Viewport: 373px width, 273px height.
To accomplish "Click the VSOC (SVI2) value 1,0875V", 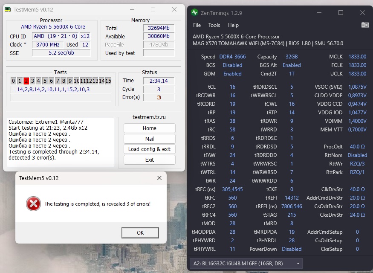I will click(357, 87).
